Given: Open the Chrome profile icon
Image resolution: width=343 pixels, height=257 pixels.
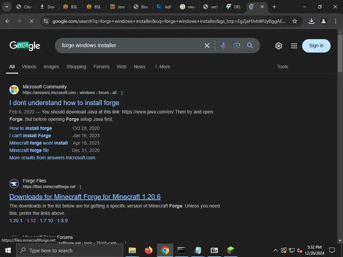Looking at the screenshot, I should (324, 21).
